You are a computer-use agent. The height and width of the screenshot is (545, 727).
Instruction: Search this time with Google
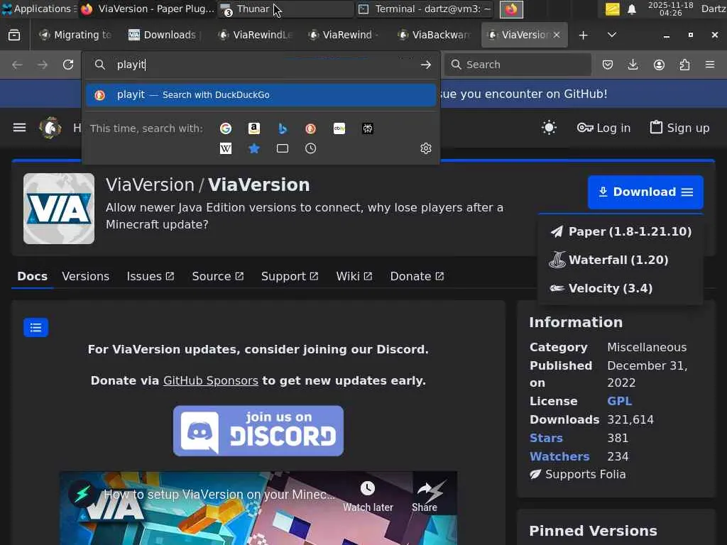pyautogui.click(x=226, y=128)
